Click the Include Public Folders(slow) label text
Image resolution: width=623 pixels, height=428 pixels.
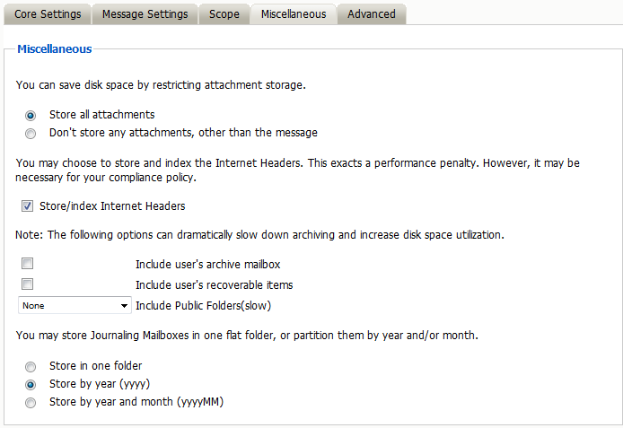(x=203, y=306)
